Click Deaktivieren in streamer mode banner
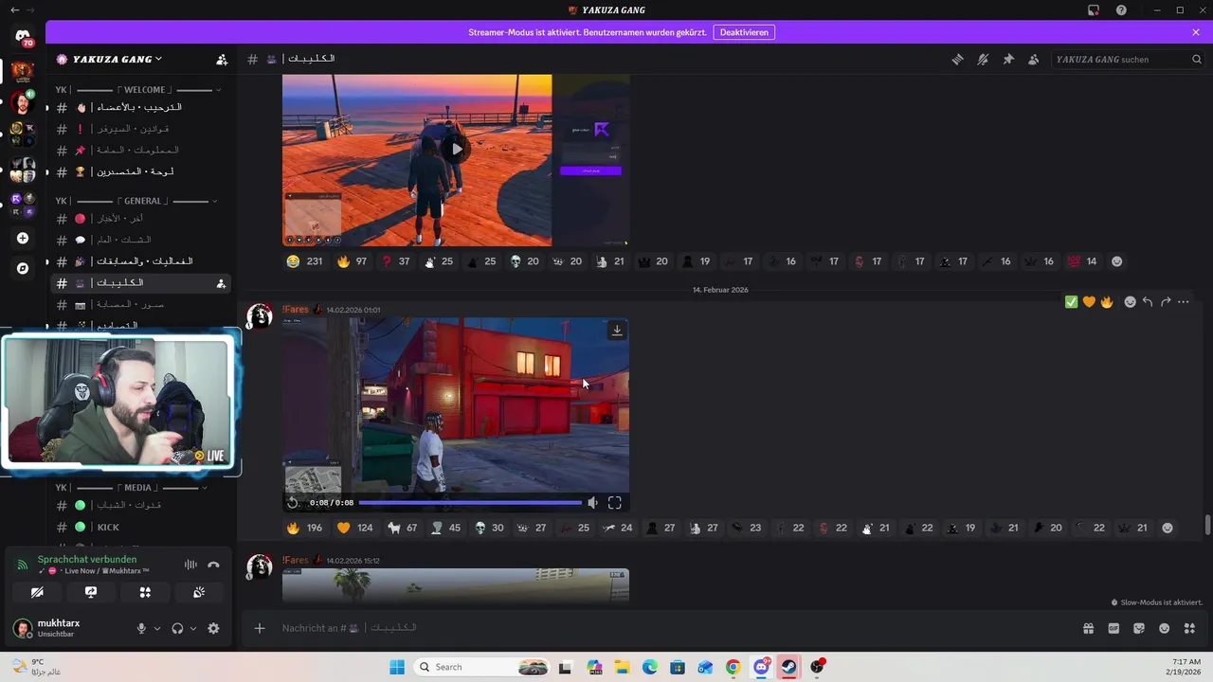The width and height of the screenshot is (1213, 682). pos(744,32)
